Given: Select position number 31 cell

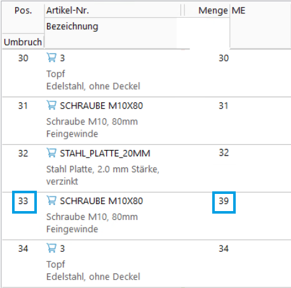Looking at the screenshot, I should tap(23, 106).
